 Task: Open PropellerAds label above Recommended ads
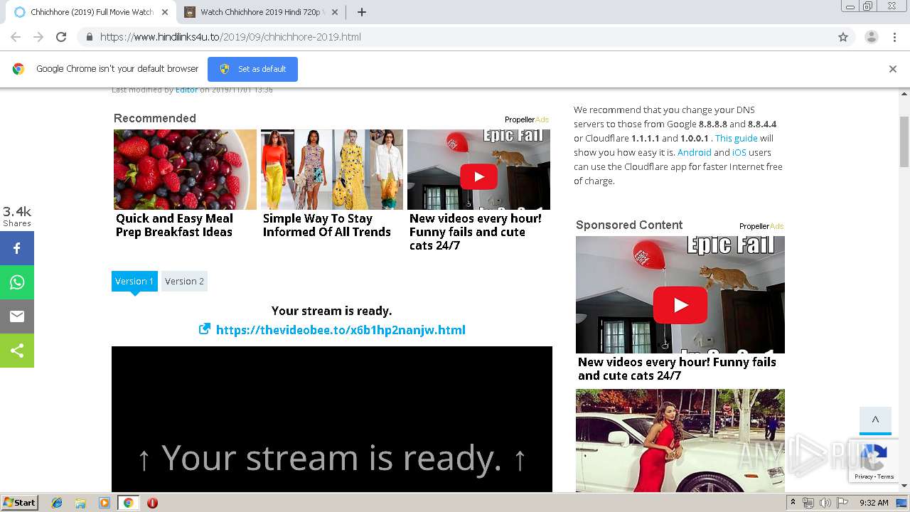[x=527, y=119]
